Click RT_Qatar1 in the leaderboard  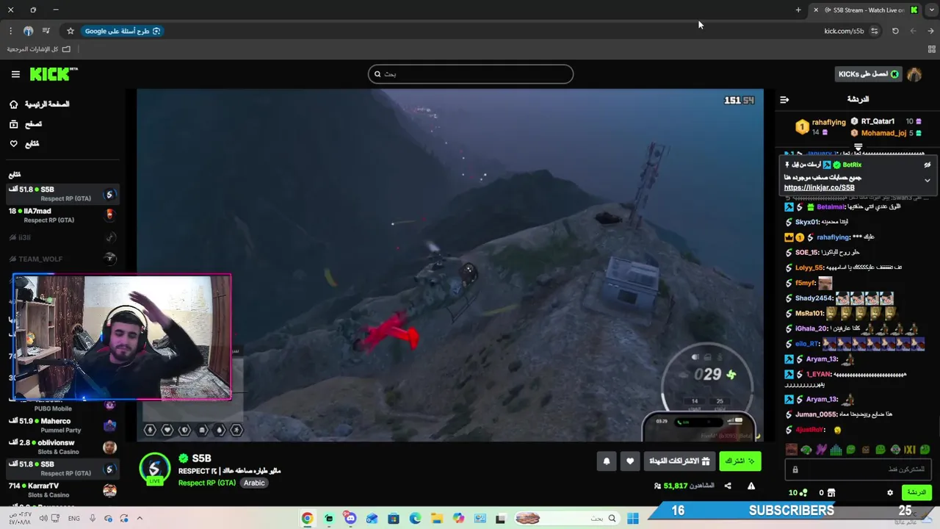pyautogui.click(x=878, y=121)
